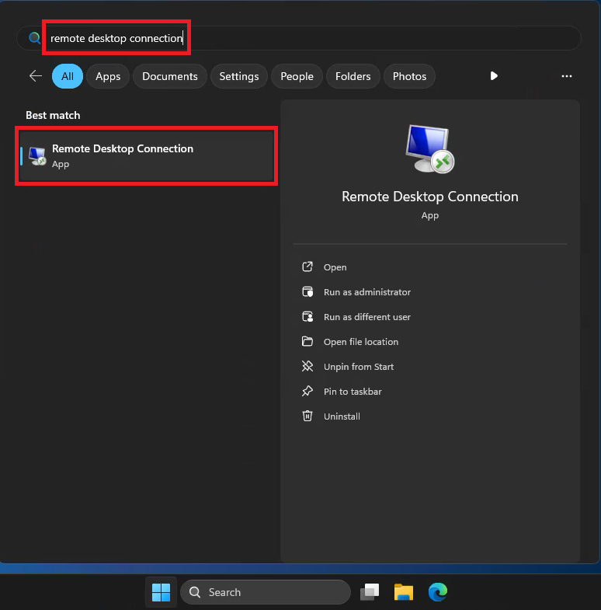Click the large Remote Desktop Connection icon
This screenshot has height=610, width=601.
[x=429, y=148]
